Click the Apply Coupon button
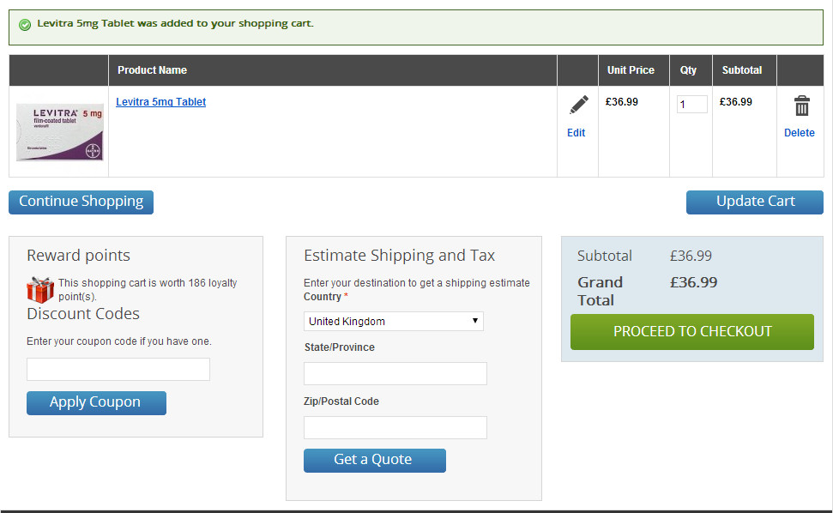The image size is (833, 513). (96, 403)
